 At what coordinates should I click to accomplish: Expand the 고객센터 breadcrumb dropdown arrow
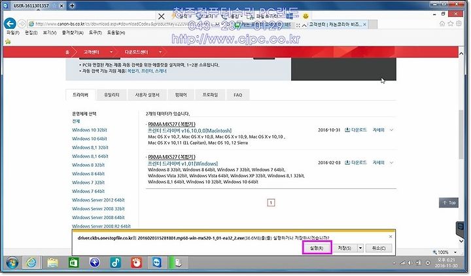[111, 52]
